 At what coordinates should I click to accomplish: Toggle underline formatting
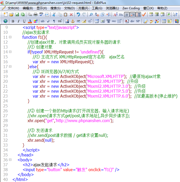(24, 21)
